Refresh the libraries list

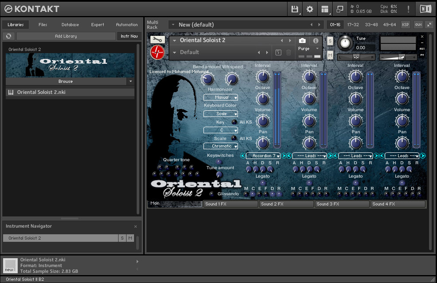coord(9,36)
